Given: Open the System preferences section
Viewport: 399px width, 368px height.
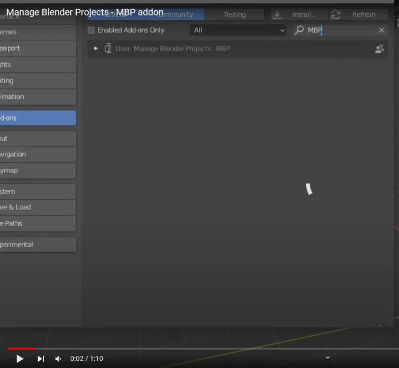Looking at the screenshot, I should click(38, 192).
